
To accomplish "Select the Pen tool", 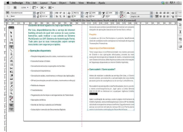I will tap(11, 54).
